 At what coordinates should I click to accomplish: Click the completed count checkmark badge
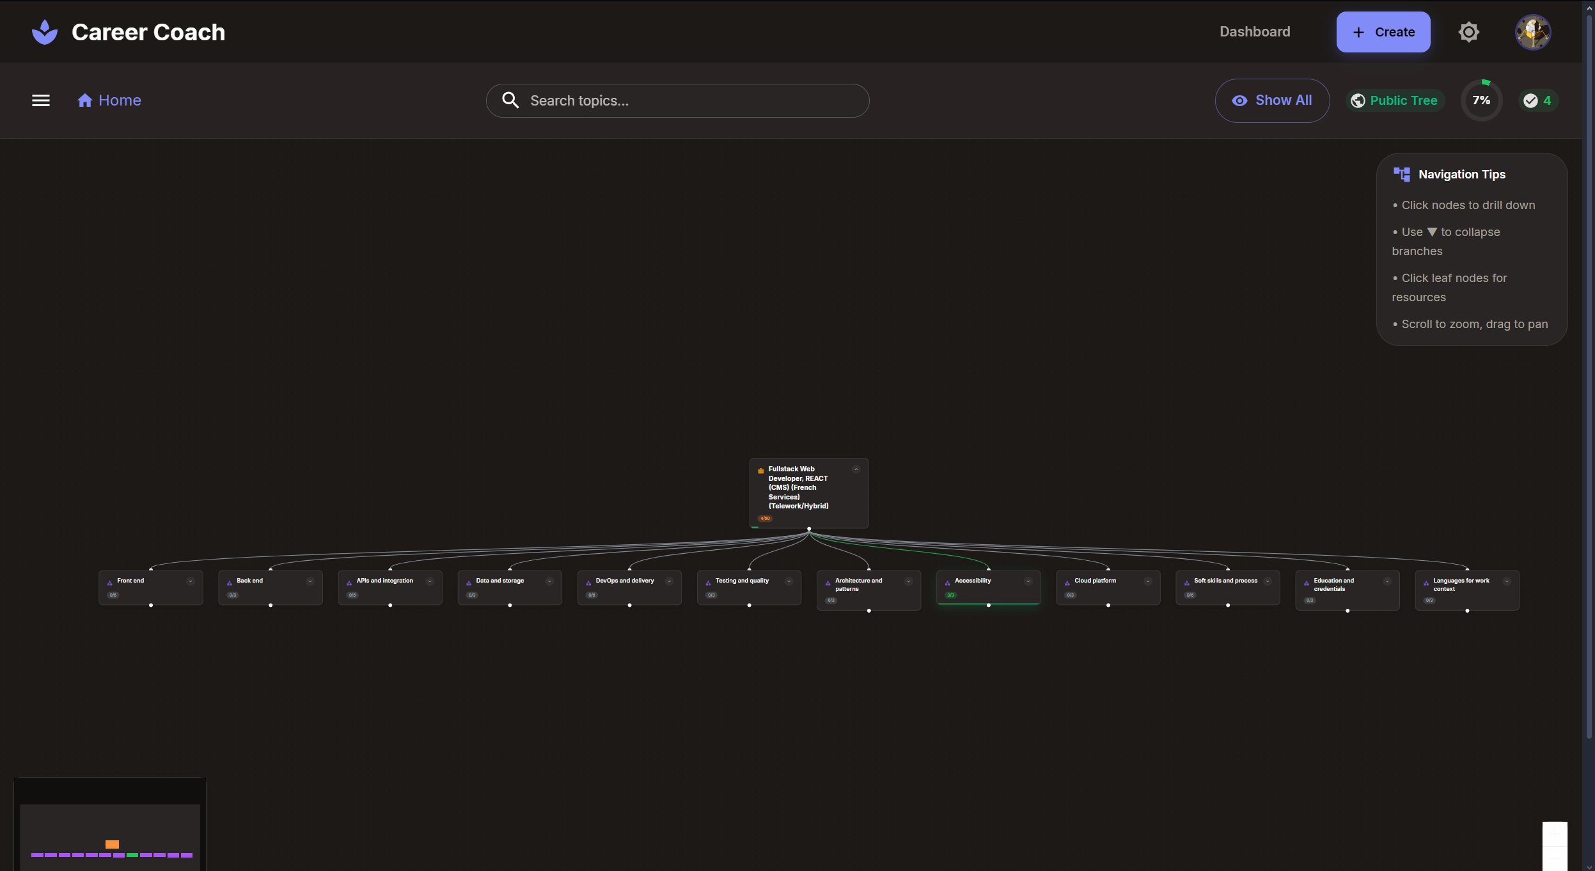[x=1537, y=100]
